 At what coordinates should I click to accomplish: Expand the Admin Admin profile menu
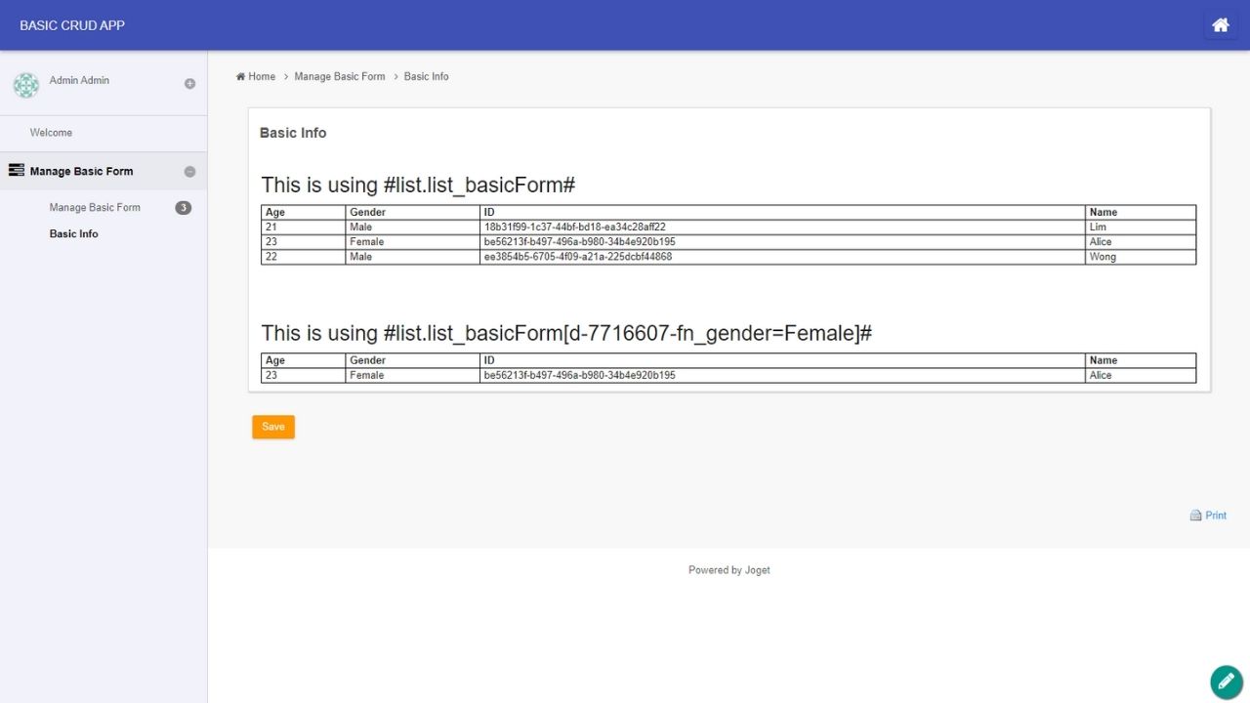189,84
